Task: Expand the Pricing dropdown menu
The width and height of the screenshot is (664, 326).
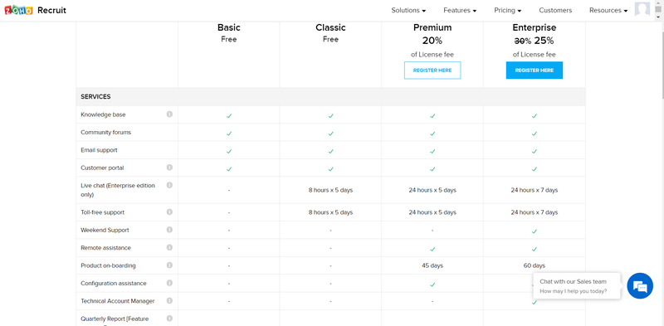Action: coord(507,10)
